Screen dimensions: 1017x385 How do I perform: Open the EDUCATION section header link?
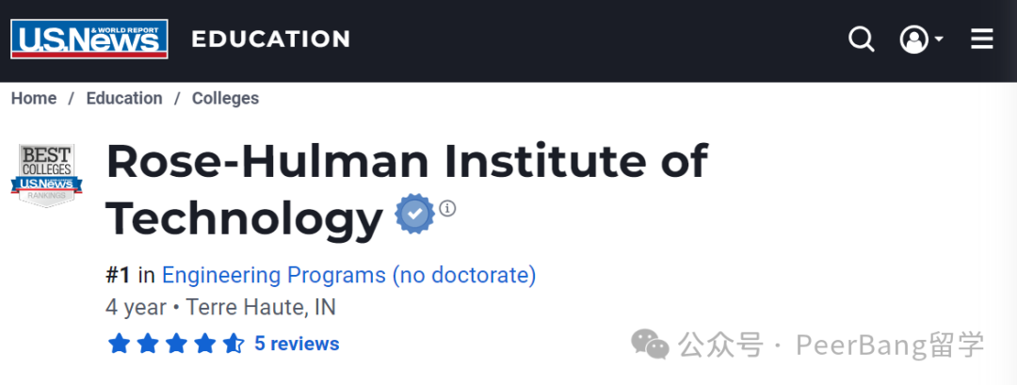click(x=270, y=39)
